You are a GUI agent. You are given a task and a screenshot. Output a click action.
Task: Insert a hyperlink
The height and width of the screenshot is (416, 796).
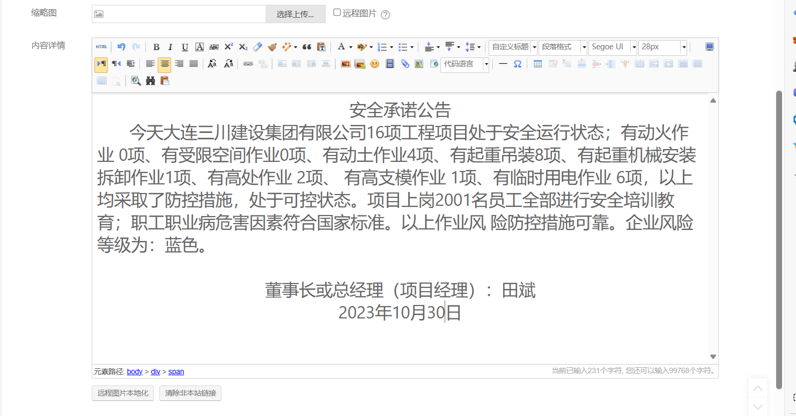coord(248,64)
